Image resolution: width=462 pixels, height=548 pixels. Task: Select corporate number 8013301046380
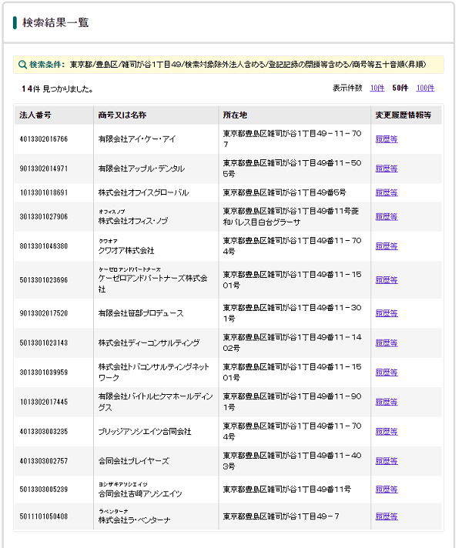click(x=44, y=246)
